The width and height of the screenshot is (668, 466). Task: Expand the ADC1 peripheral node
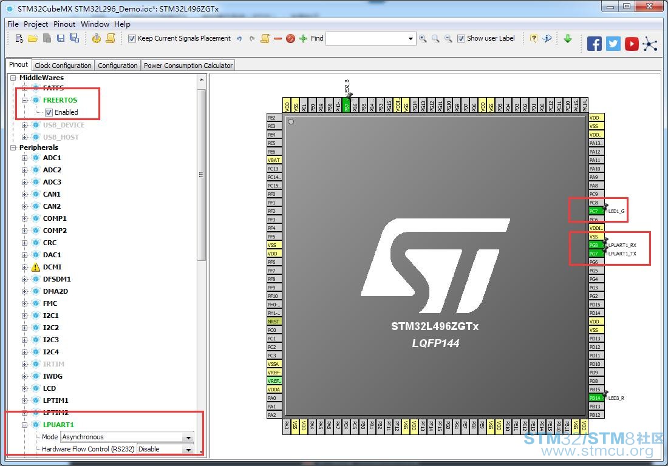25,158
